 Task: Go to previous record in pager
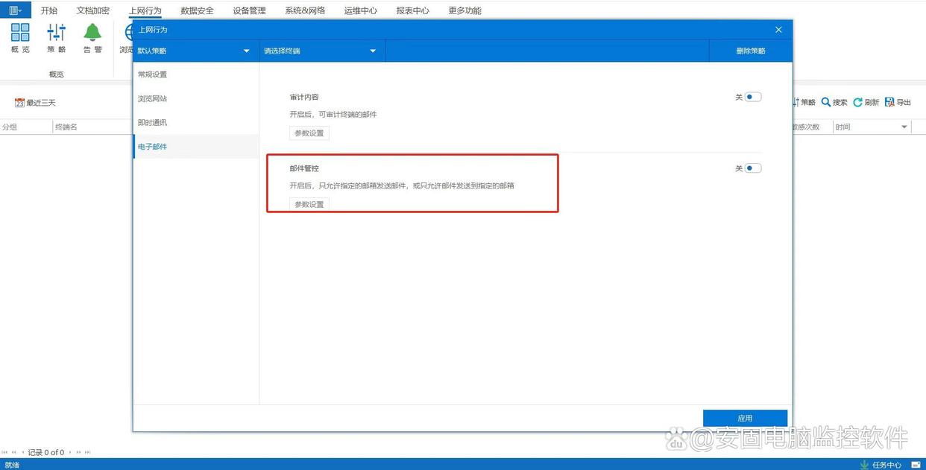22,452
